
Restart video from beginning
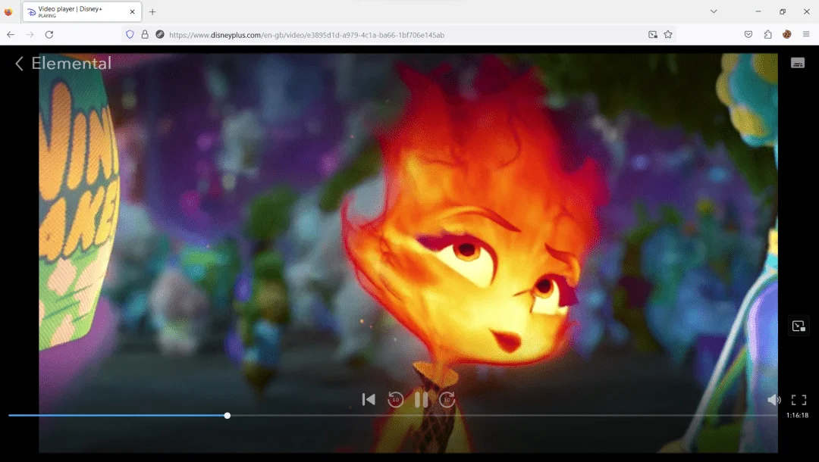pos(369,399)
